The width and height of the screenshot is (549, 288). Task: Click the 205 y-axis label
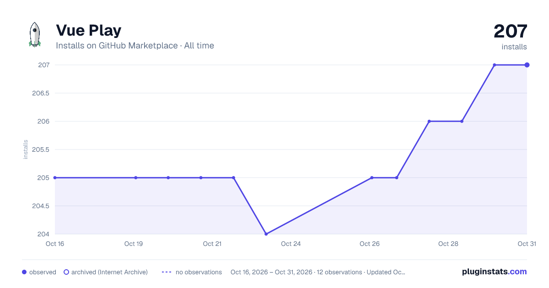click(43, 178)
